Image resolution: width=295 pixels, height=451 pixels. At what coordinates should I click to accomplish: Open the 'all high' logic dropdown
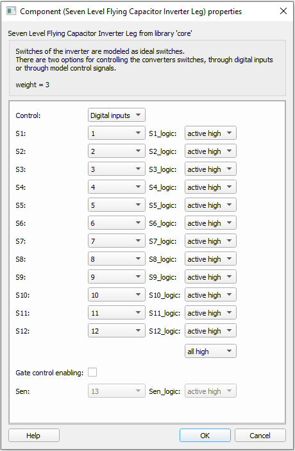click(210, 351)
